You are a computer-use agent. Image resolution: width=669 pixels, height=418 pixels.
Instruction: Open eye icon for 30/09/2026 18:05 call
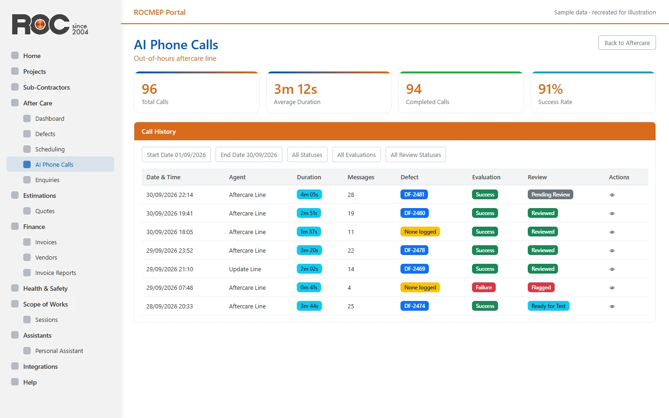coord(612,232)
